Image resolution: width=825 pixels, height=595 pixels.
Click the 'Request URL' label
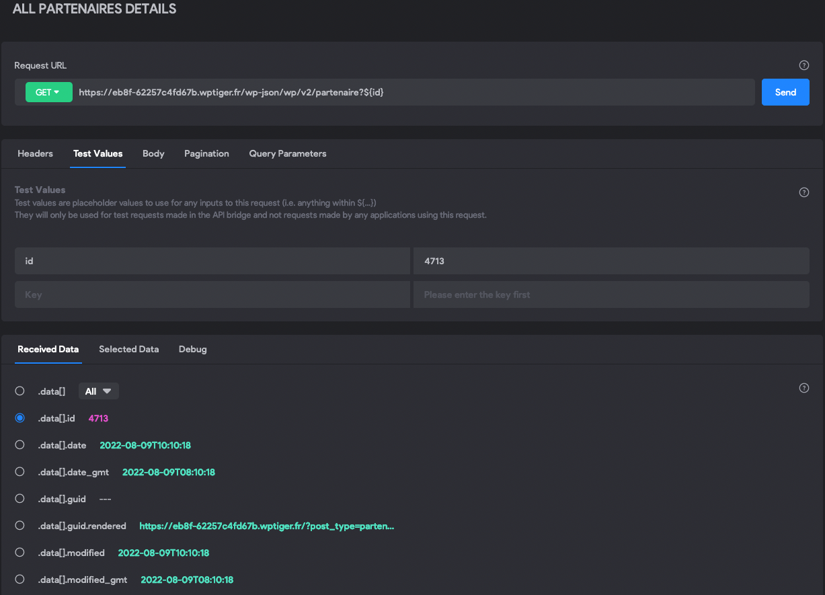click(x=40, y=65)
